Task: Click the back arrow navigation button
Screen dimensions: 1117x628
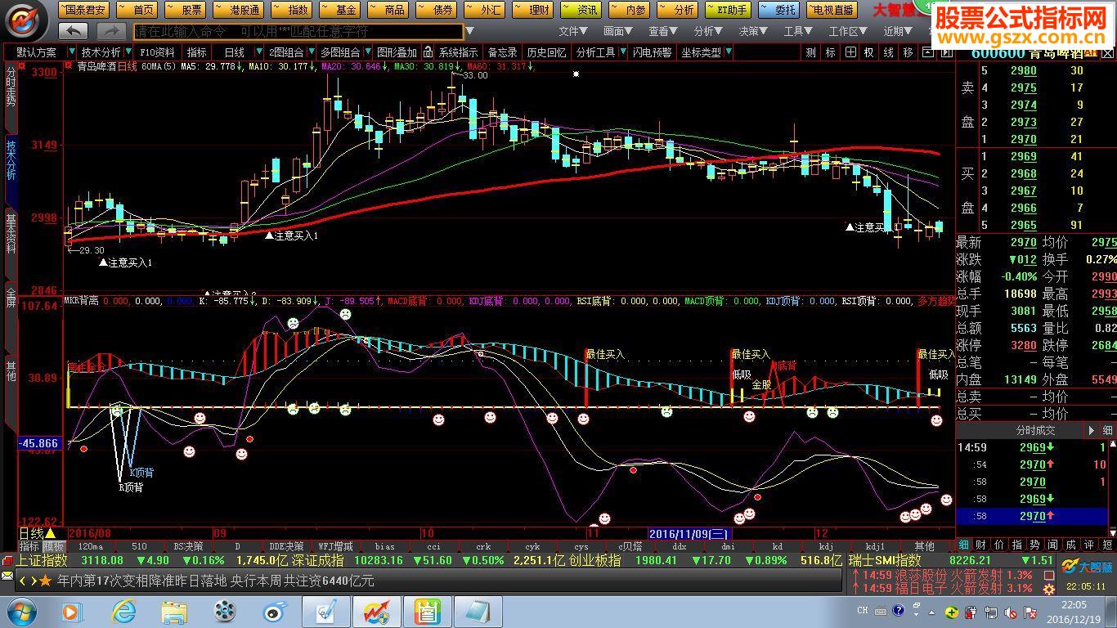Action: [74, 31]
